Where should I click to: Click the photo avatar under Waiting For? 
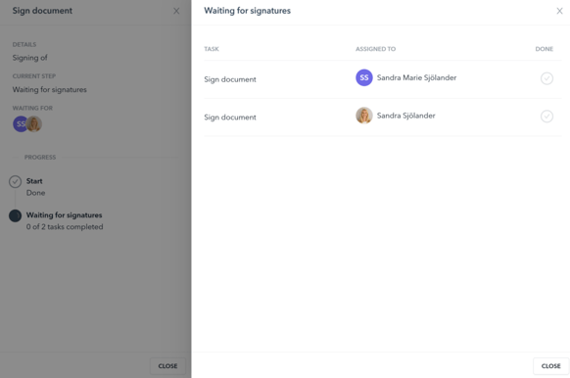click(x=34, y=124)
